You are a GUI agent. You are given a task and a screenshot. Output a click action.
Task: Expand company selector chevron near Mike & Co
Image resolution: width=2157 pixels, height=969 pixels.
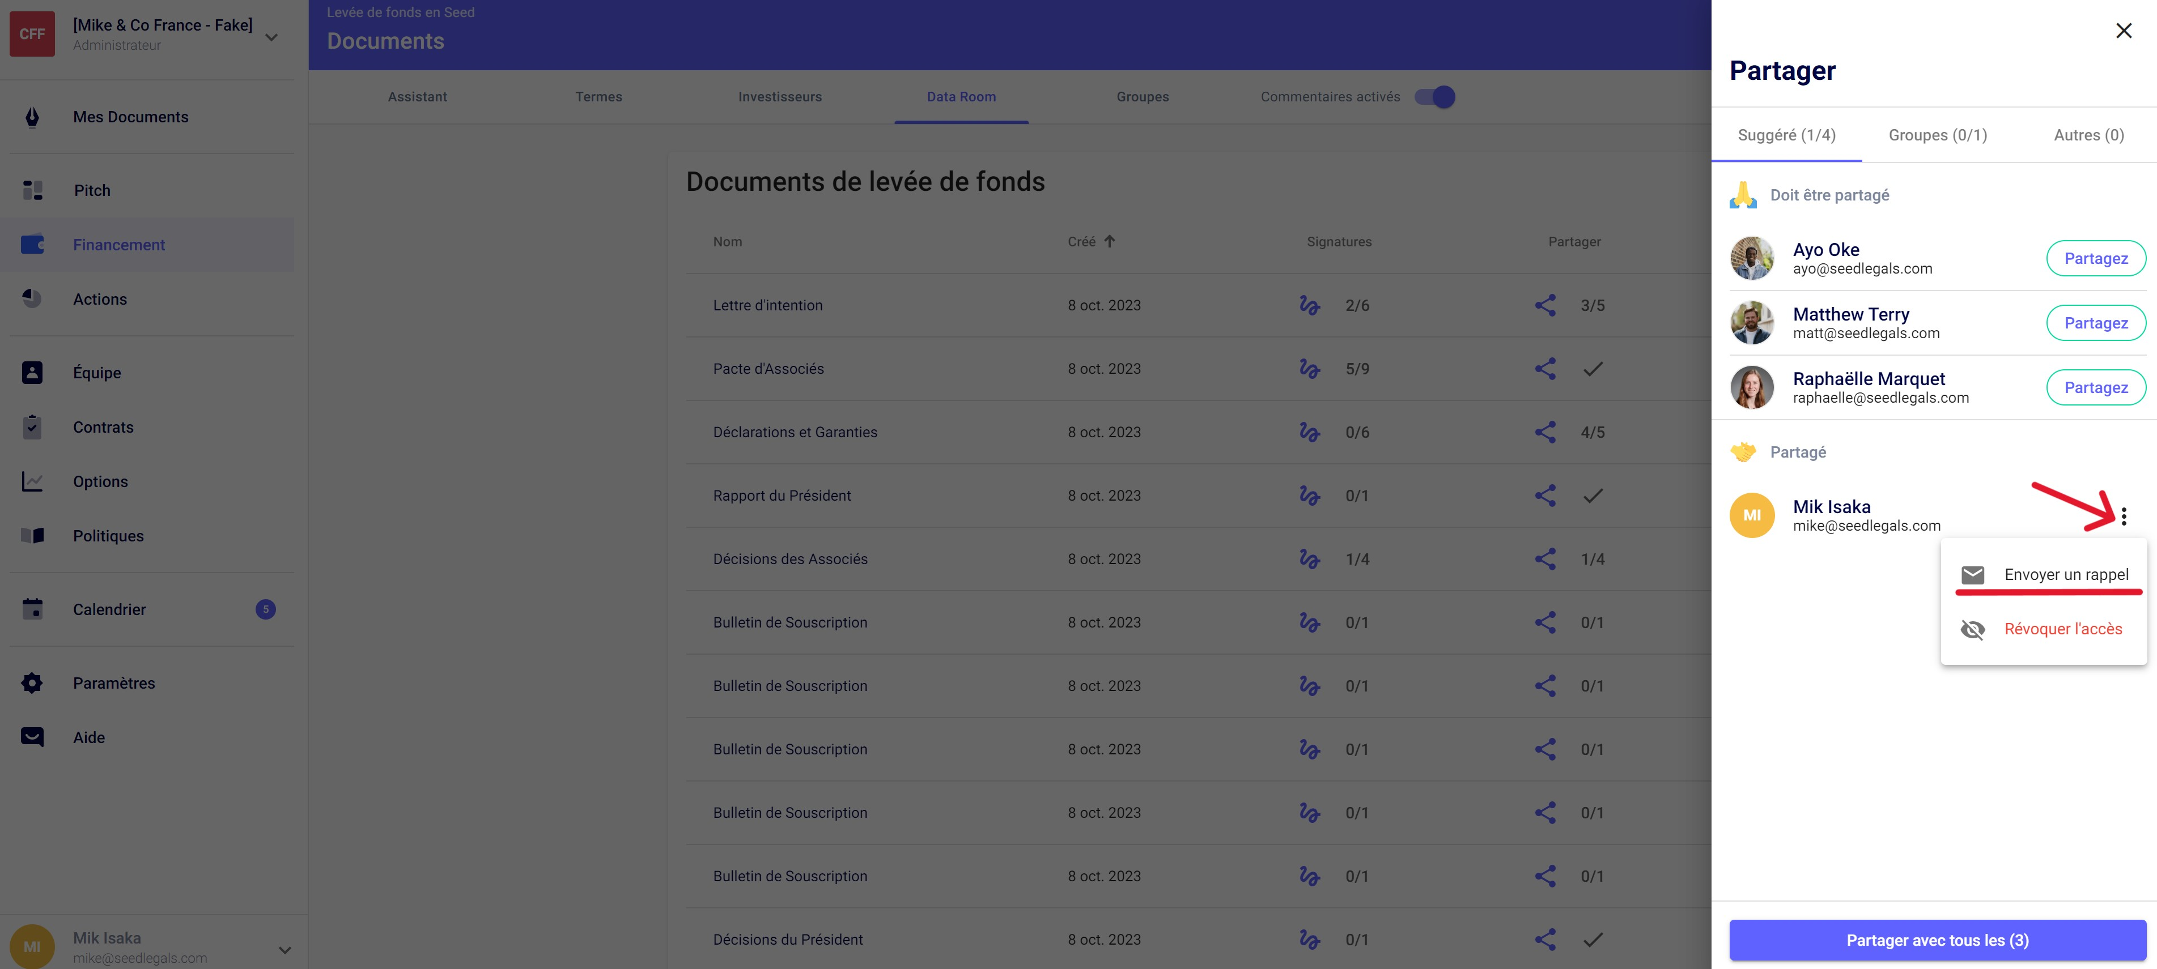coord(271,37)
